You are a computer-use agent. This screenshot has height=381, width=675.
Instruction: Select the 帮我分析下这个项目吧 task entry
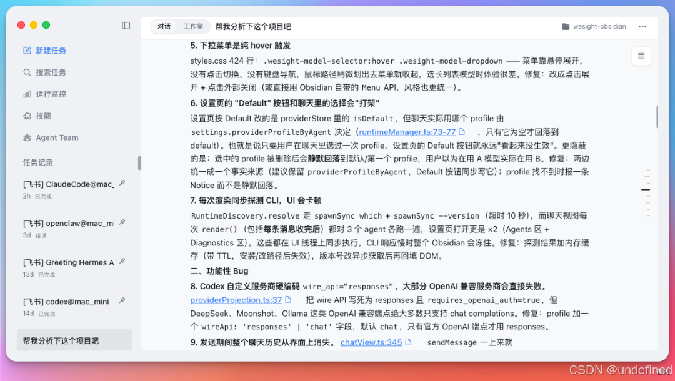click(x=74, y=340)
